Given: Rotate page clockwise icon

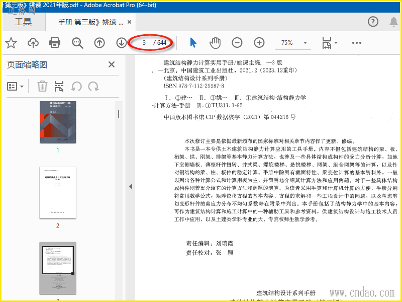Looking at the screenshot, I should click(x=93, y=86).
